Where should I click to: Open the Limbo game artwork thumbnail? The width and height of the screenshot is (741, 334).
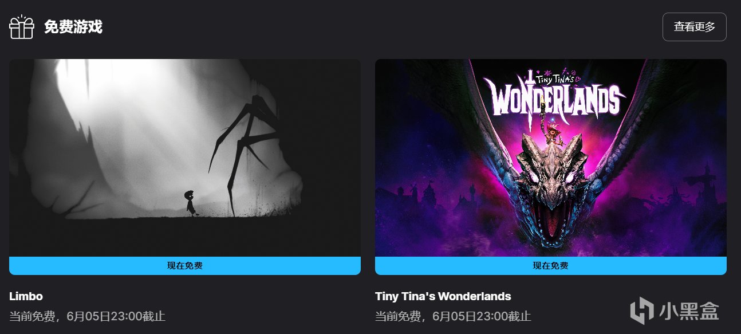coord(185,158)
